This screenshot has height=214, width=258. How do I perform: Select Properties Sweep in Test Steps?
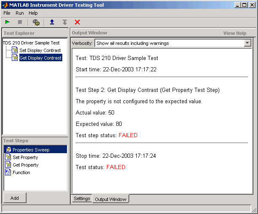point(35,150)
